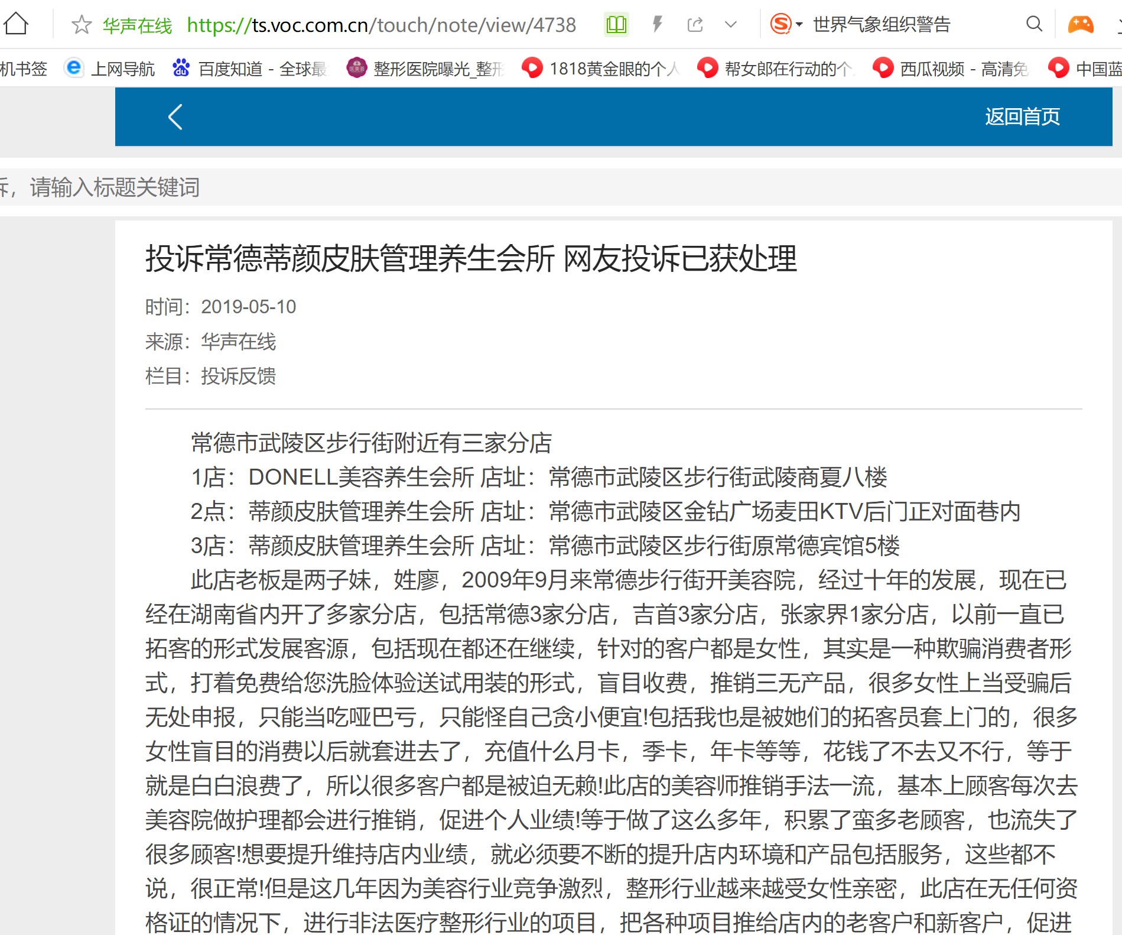Click the search box reading 世界气象组织警告

(882, 25)
